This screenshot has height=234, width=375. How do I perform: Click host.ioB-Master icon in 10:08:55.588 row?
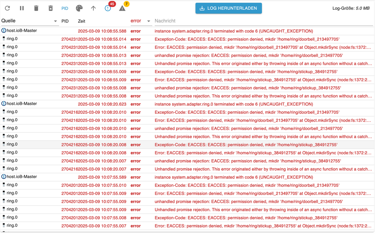(x=4, y=31)
